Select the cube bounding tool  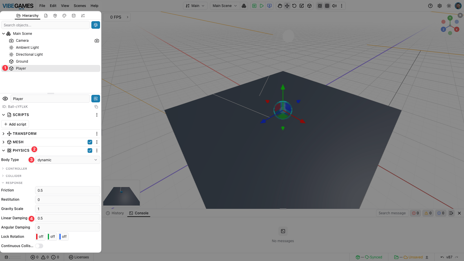(x=309, y=6)
